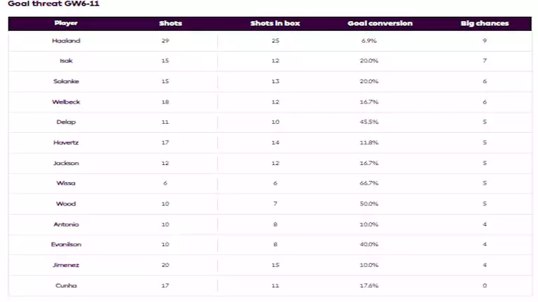Viewport: 538px width, 302px height.
Task: Sort by the Shots column header
Action: coord(170,23)
